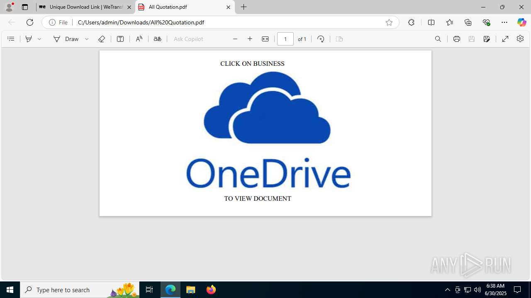The width and height of the screenshot is (531, 298).
Task: Open Tab actions menu
Action: point(25,7)
